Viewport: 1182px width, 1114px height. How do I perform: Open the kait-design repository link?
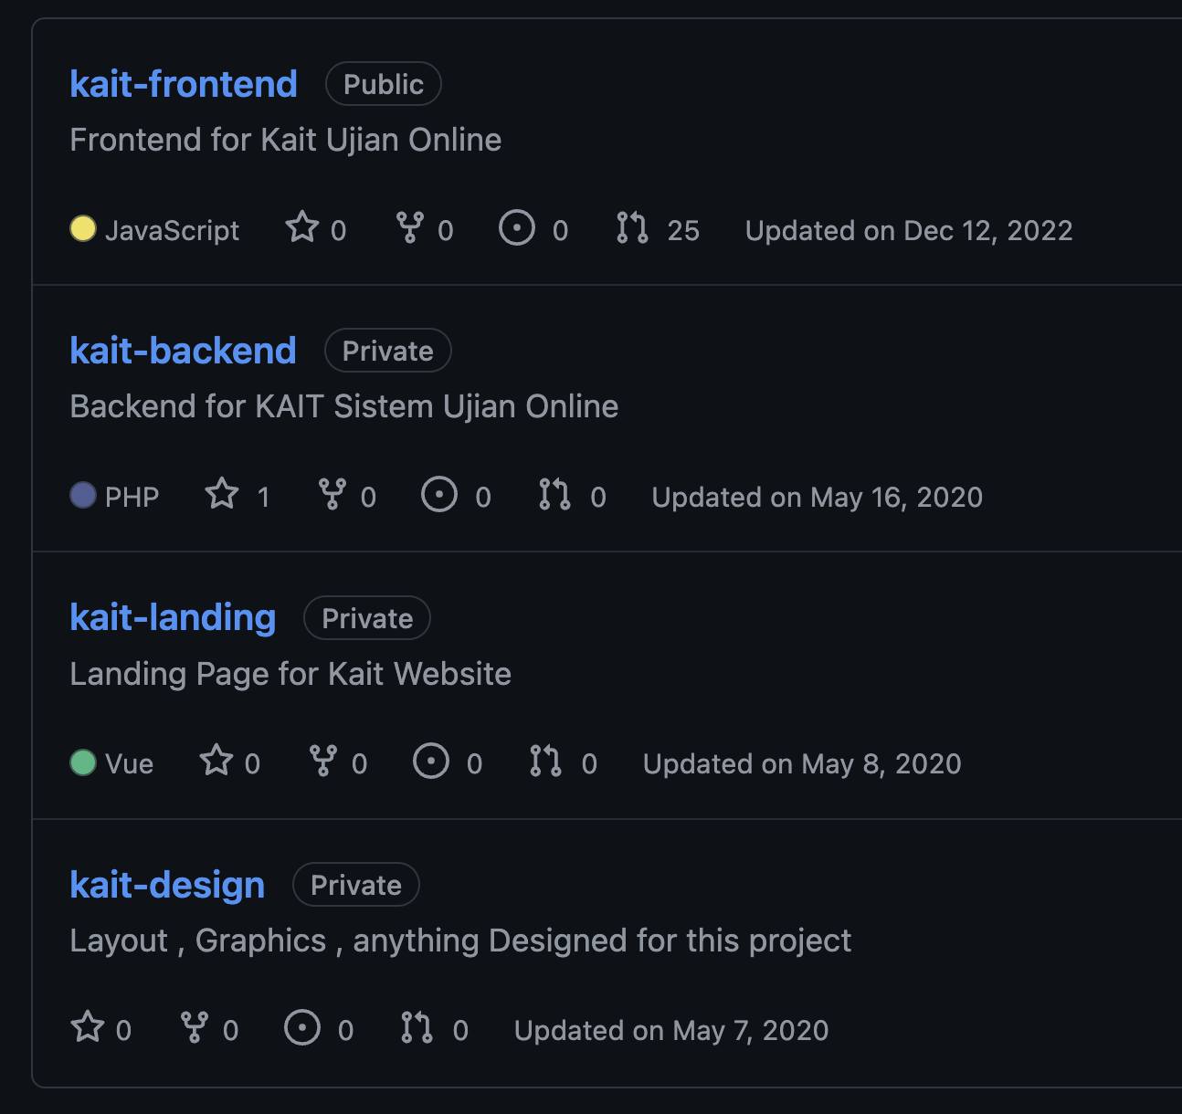coord(167,885)
